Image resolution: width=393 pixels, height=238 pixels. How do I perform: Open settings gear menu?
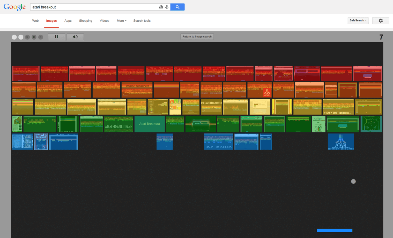coord(381,21)
